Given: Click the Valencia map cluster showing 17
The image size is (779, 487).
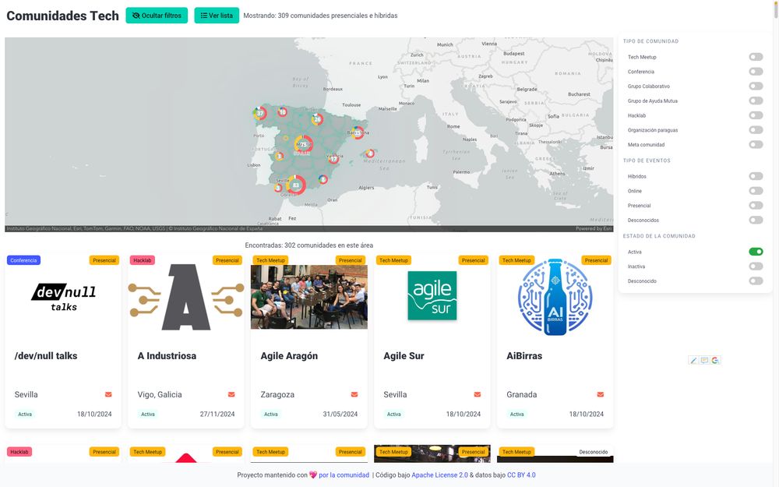Looking at the screenshot, I should (334, 159).
